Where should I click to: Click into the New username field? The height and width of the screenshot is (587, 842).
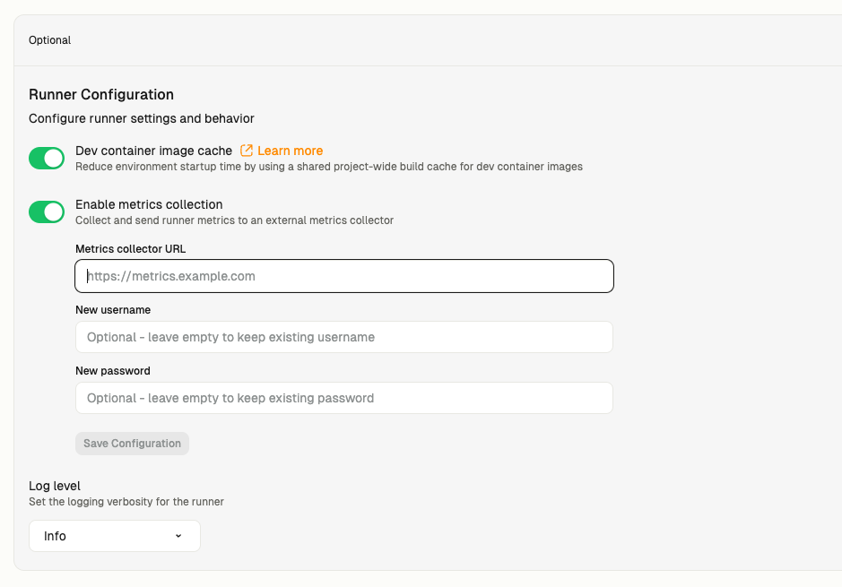[344, 337]
